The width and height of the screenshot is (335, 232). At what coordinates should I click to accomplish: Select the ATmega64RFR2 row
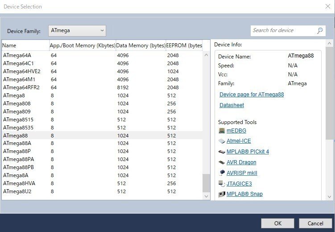click(x=102, y=87)
